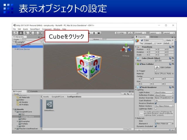Open Box Collider help icon
The height and width of the screenshot is (140, 187).
[x=170, y=64]
